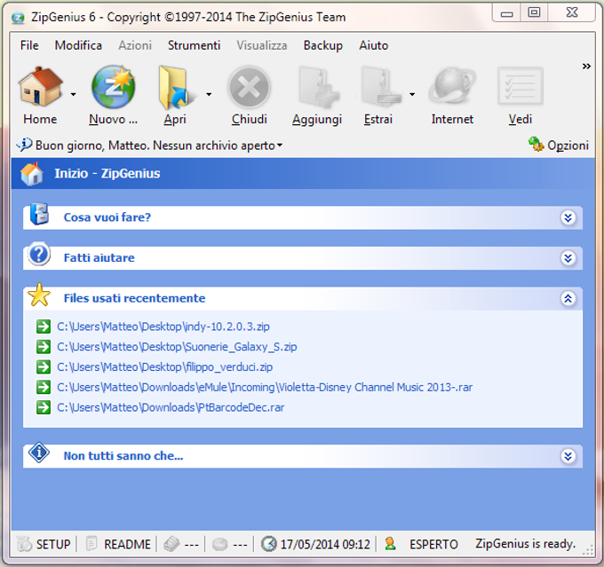
Task: Open Apri button dropdown arrow
Action: [x=209, y=94]
